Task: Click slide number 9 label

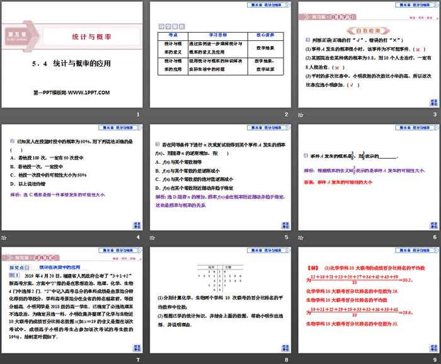Action: (x=435, y=360)
